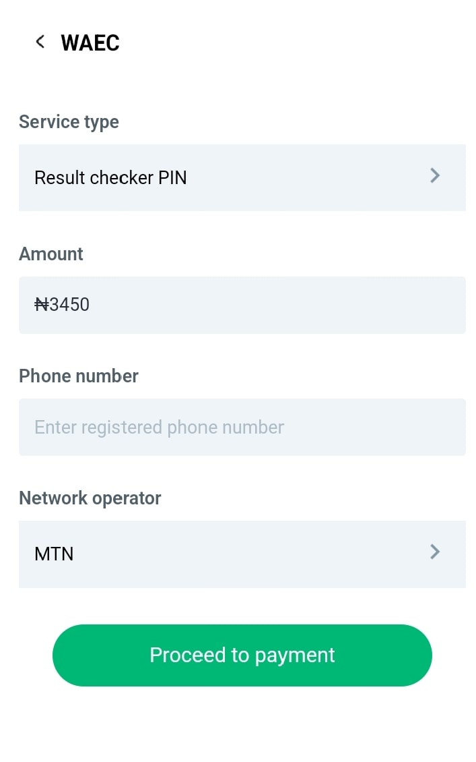Image resolution: width=476 pixels, height=762 pixels.
Task: Click the Amount label
Action: coord(50,254)
